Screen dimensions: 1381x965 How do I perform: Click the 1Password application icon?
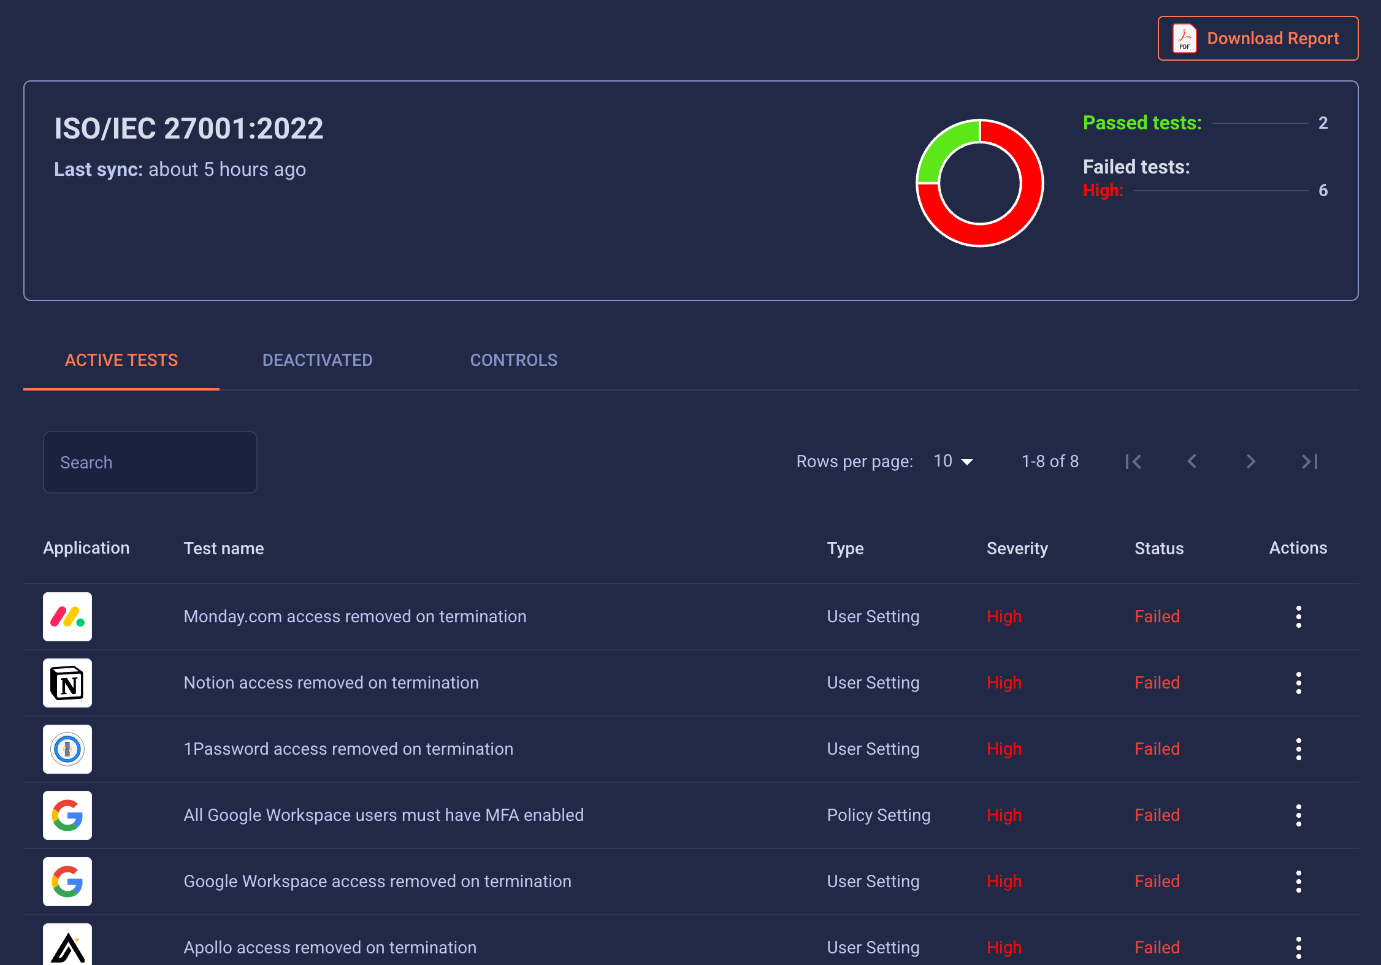[67, 749]
